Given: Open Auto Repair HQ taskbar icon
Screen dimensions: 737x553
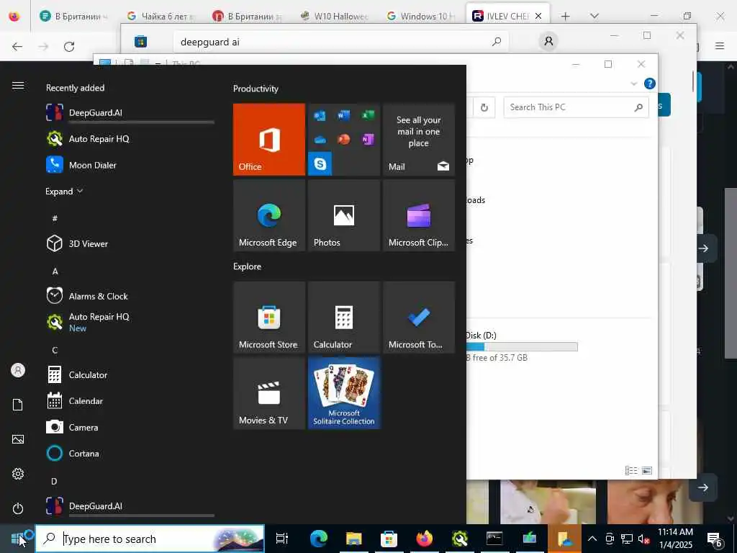Looking at the screenshot, I should coord(460,539).
